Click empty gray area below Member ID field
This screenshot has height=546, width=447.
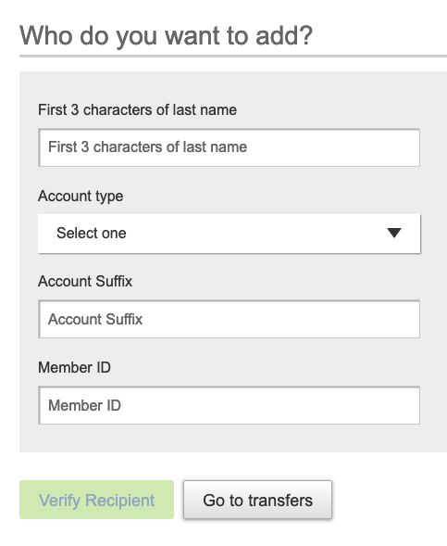(230, 438)
